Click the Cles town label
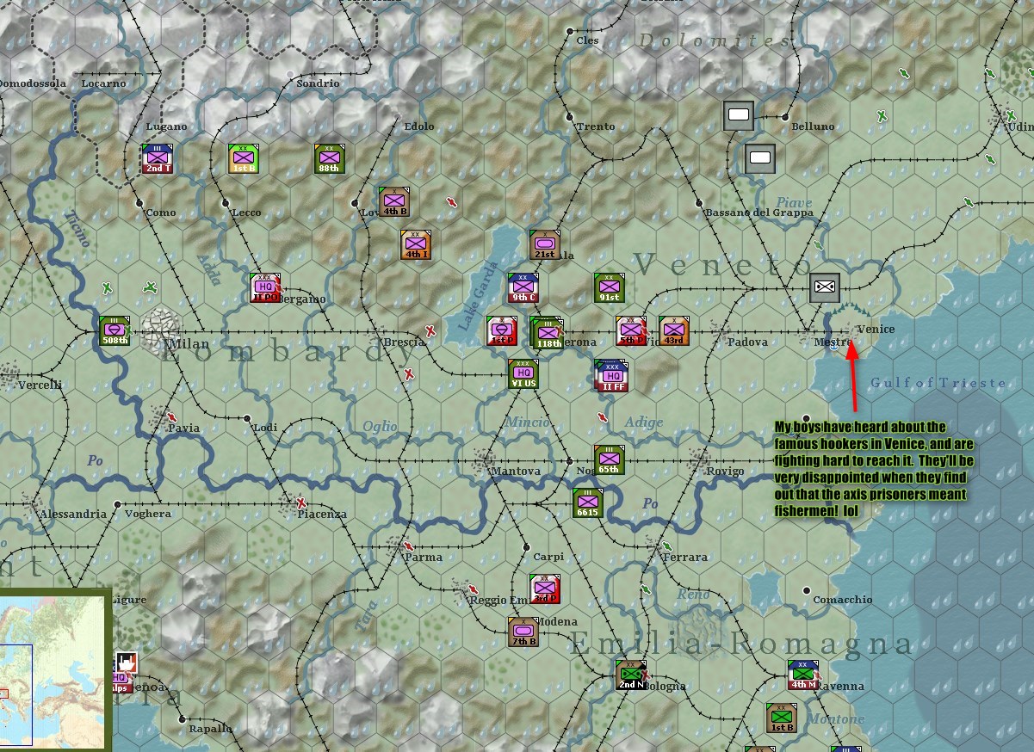The height and width of the screenshot is (752, 1034). click(588, 40)
